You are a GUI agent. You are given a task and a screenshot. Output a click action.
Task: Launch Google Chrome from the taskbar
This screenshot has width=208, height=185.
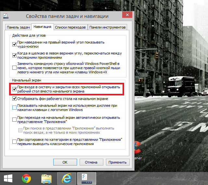[26, 178]
